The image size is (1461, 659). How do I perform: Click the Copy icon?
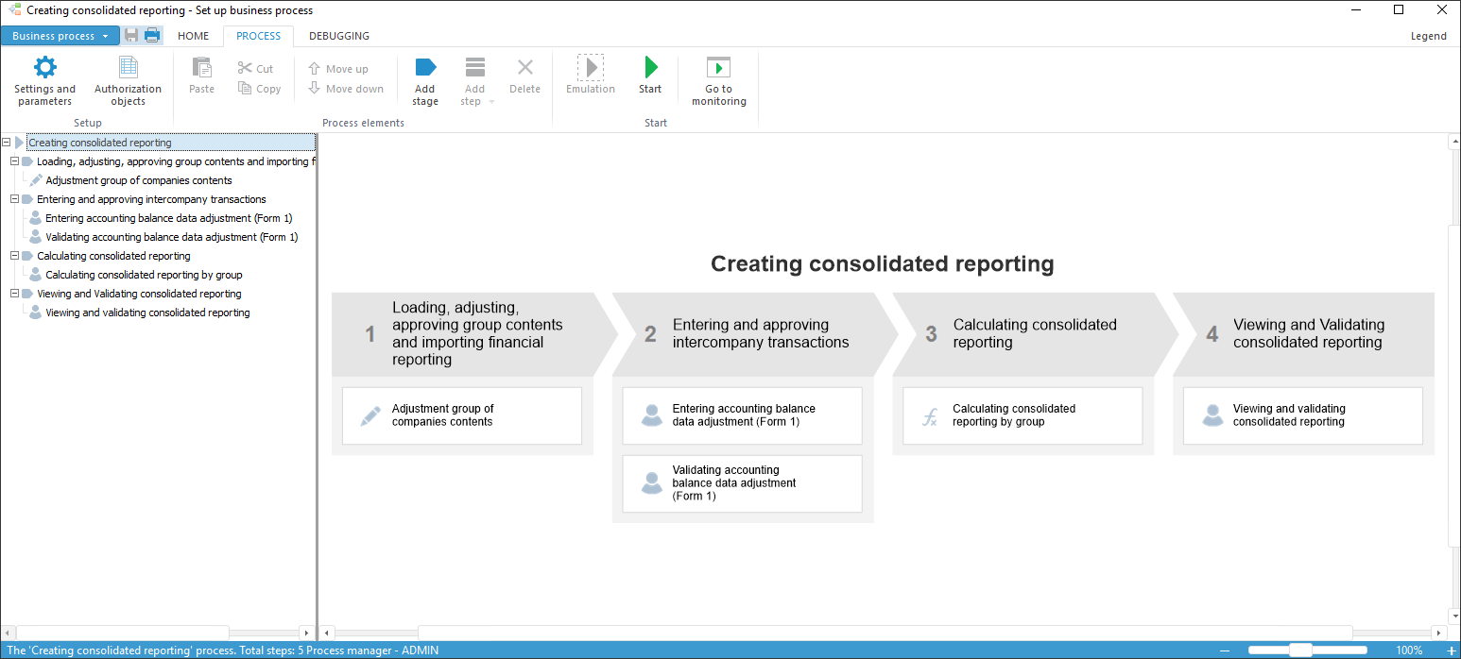coord(245,88)
